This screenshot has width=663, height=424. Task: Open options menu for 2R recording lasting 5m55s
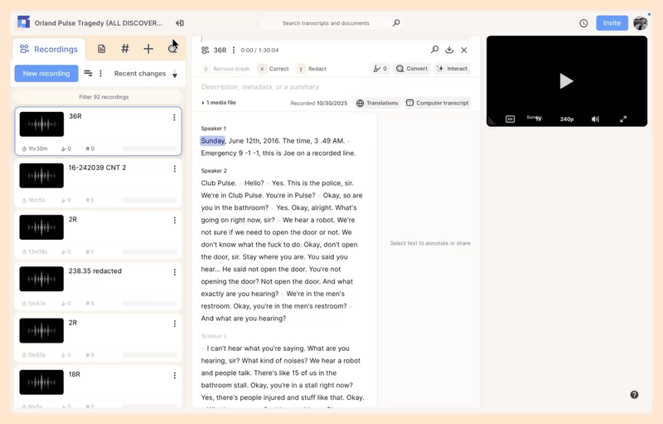175,324
